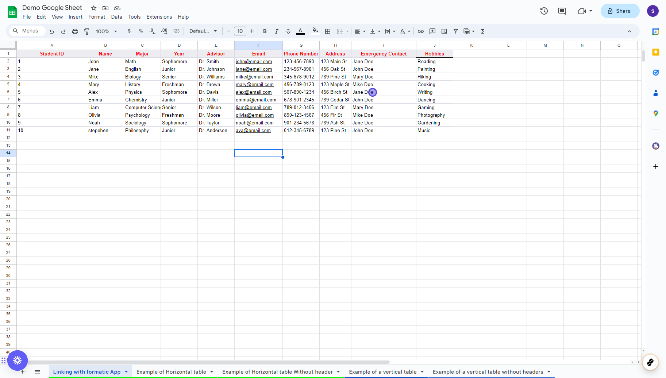This screenshot has height=378, width=666.
Task: Click the Paint format tool
Action: coord(87,31)
